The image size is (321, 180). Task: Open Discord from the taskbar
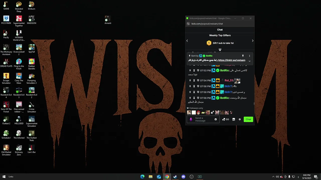[x=183, y=177]
